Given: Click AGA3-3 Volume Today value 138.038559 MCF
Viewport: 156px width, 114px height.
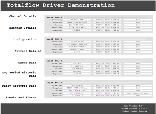Looking at the screenshot, I should pyautogui.click(x=77, y=85).
